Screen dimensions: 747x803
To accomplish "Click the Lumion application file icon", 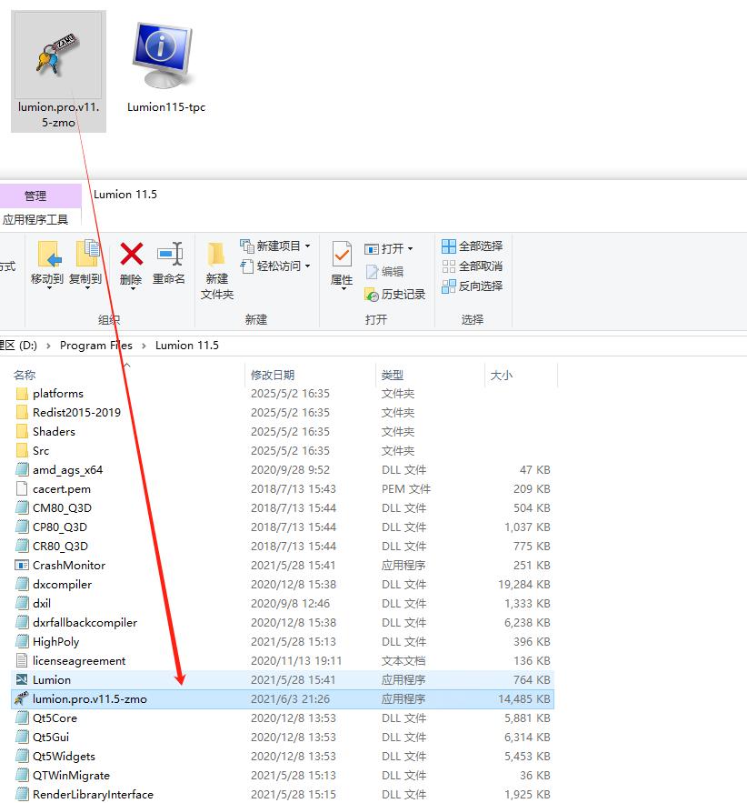I will click(22, 679).
